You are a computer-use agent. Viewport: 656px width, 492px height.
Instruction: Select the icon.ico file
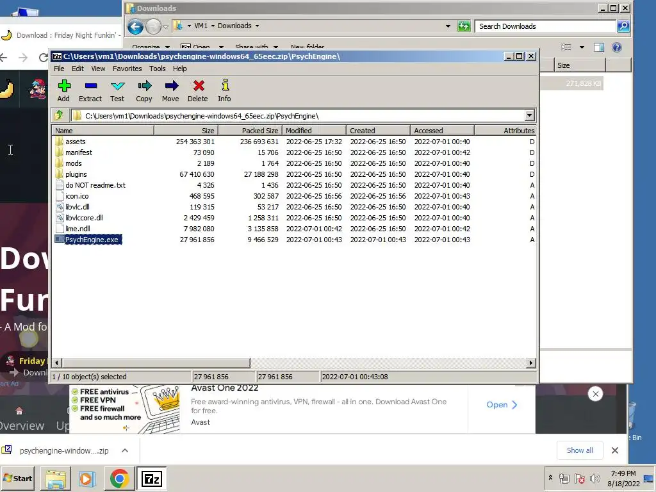click(77, 196)
